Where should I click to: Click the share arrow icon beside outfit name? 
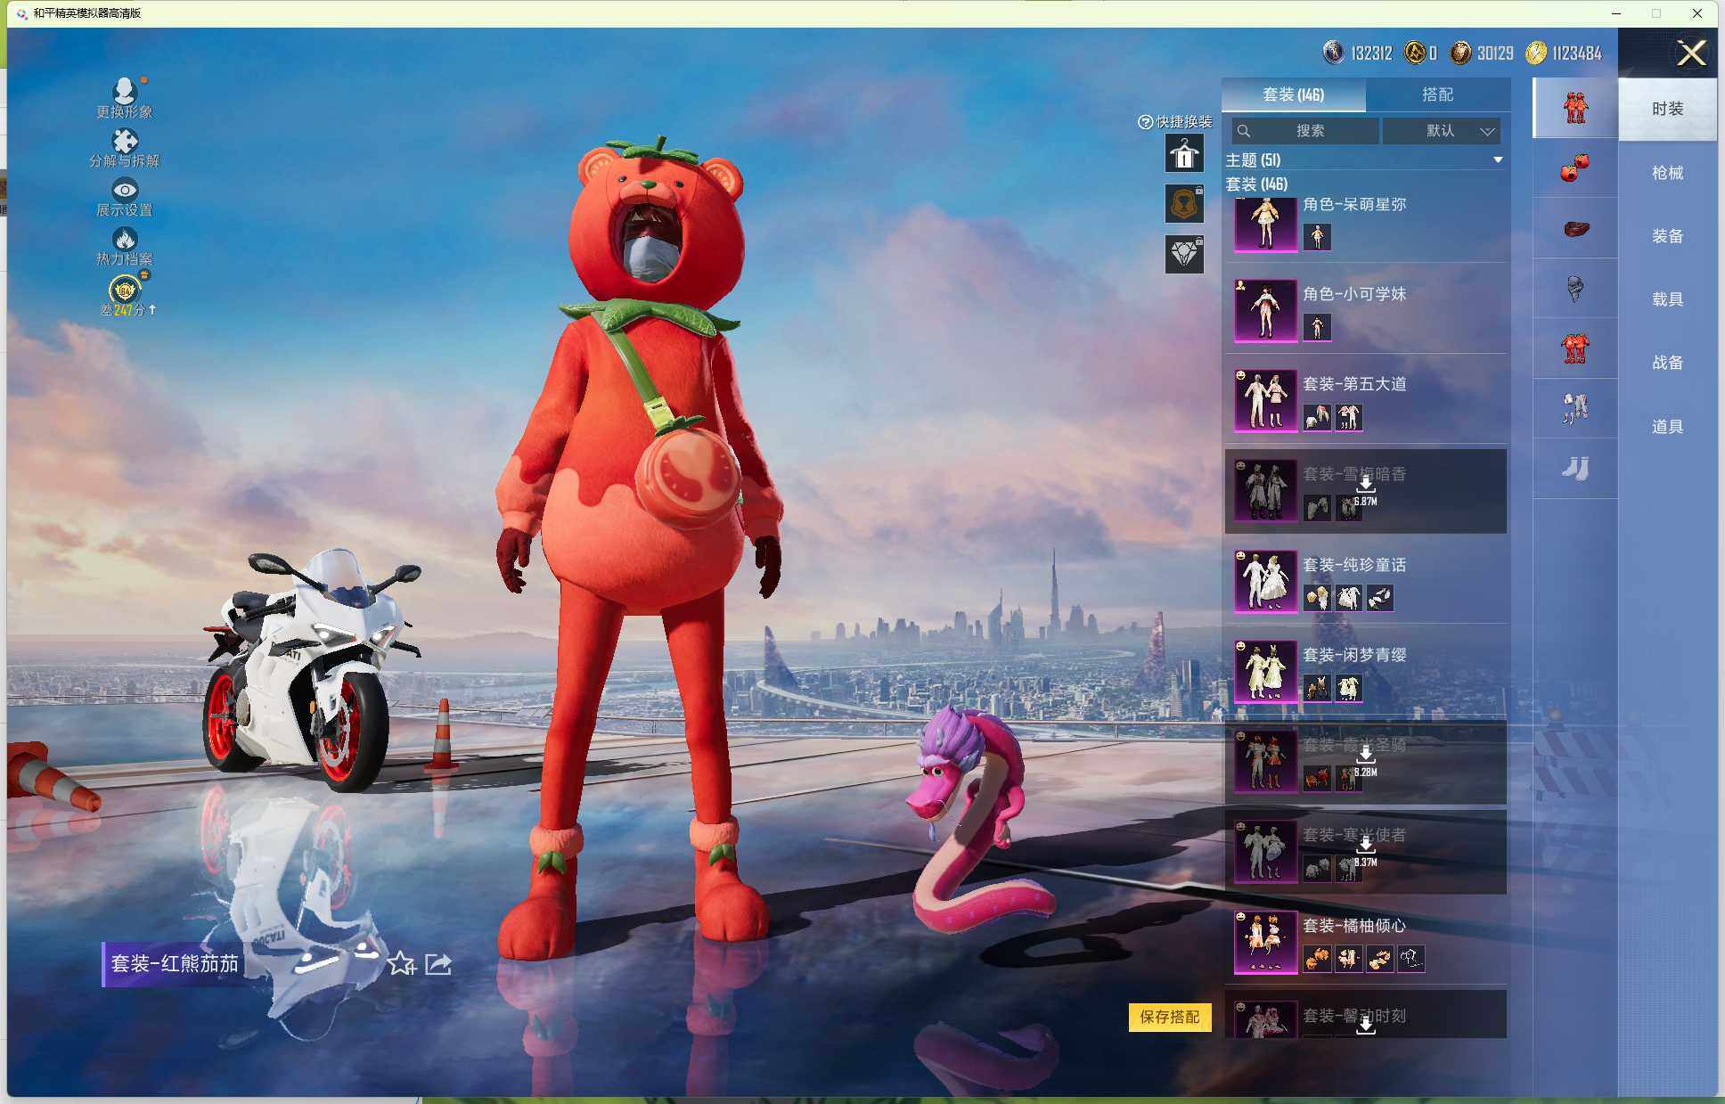click(438, 963)
